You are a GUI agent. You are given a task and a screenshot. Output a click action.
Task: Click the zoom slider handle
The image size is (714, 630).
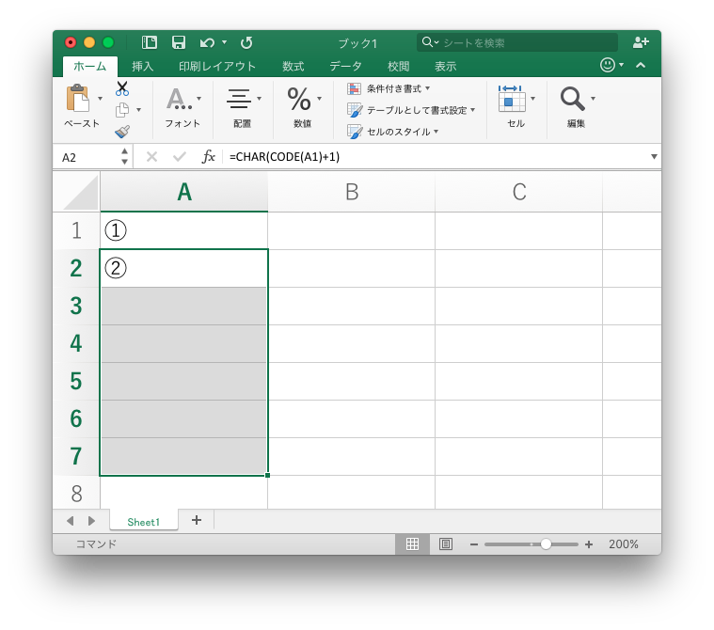[x=546, y=544]
